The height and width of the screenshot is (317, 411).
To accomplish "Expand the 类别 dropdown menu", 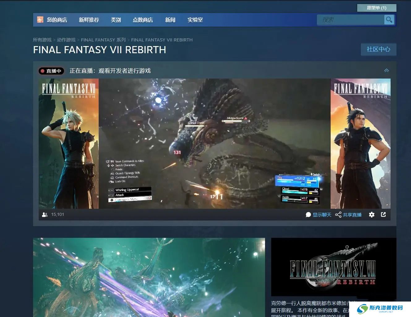I will (116, 20).
